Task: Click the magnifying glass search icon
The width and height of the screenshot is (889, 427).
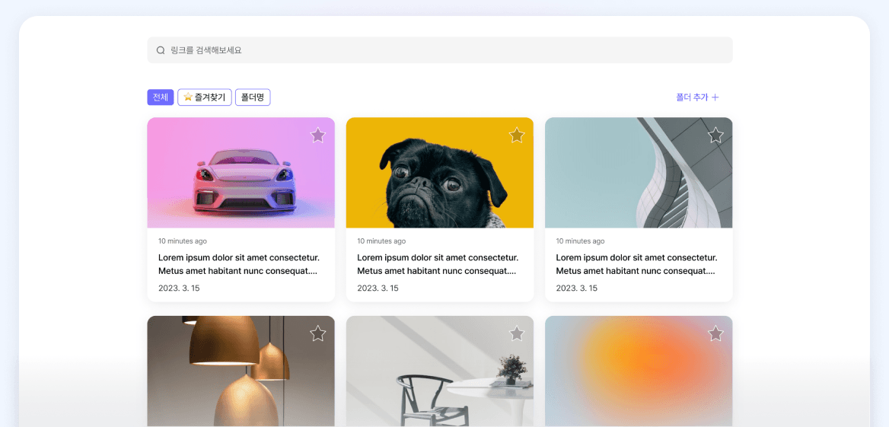Action: (161, 50)
